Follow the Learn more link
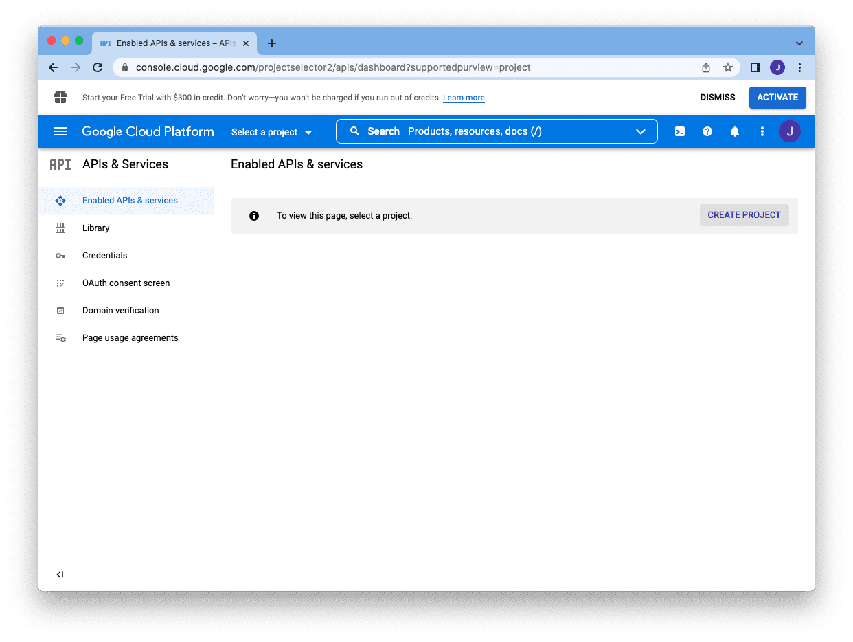853x642 pixels. (464, 98)
